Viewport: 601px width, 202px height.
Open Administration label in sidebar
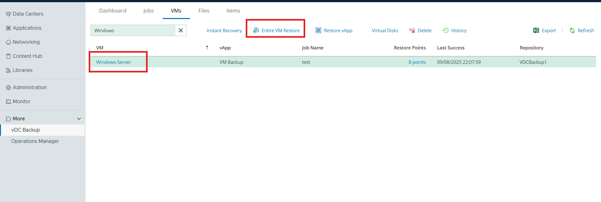30,88
